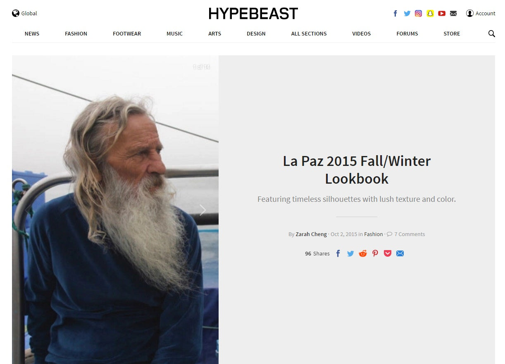Screen dimensions: 505x364
Task: Open the search magnifier icon
Action: pos(491,33)
